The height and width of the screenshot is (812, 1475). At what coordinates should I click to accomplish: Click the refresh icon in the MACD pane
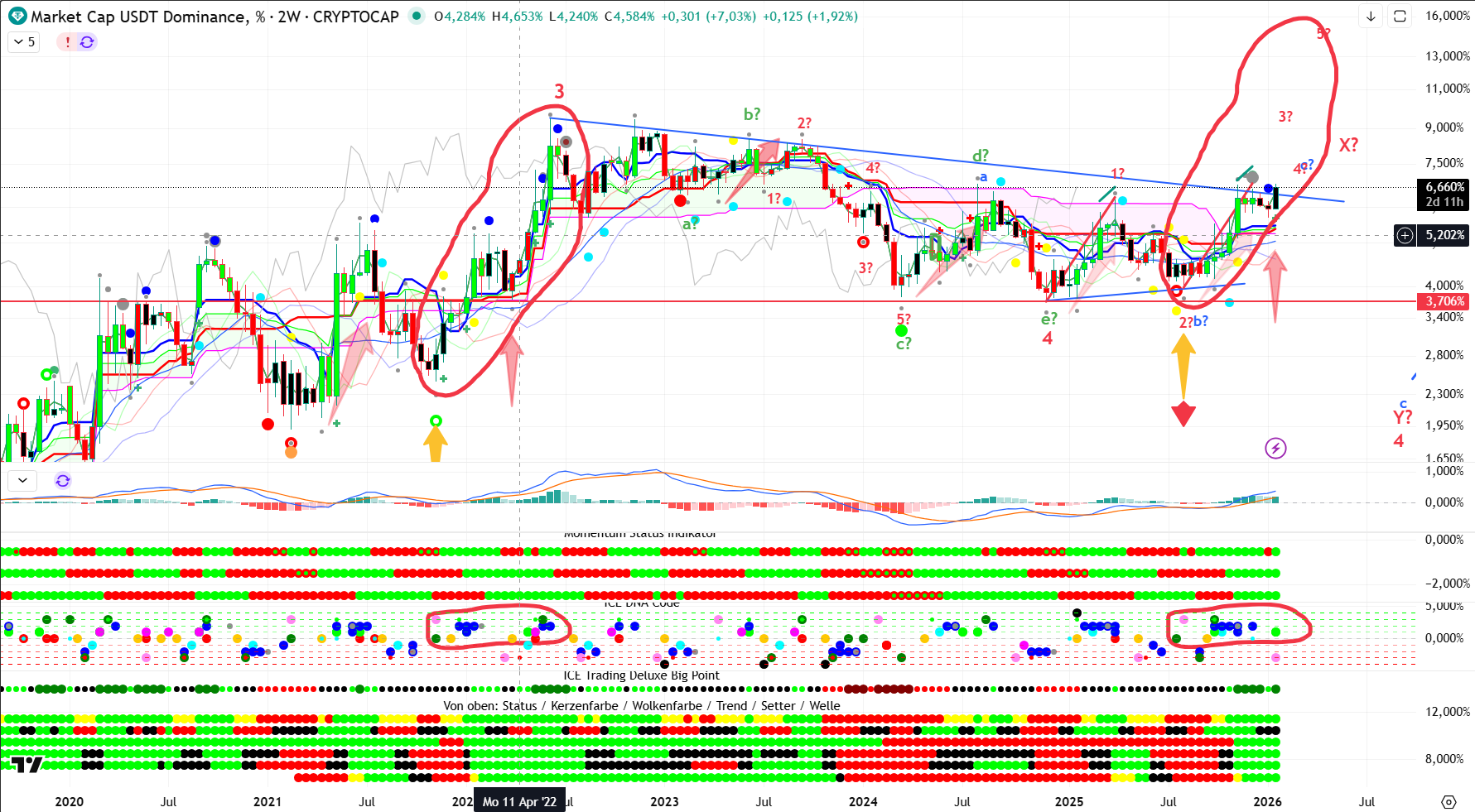point(63,480)
